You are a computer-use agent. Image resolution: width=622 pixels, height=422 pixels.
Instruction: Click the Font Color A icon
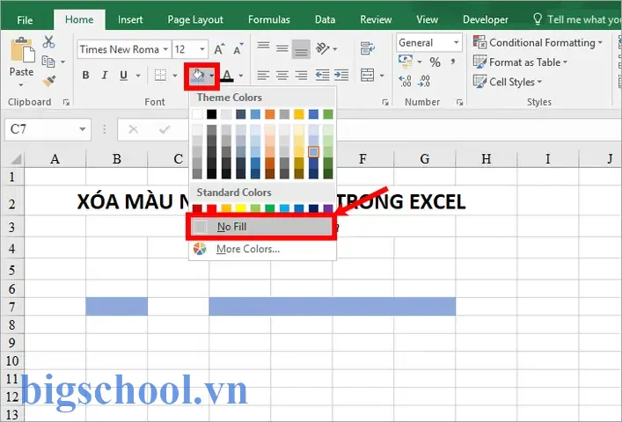pos(227,75)
